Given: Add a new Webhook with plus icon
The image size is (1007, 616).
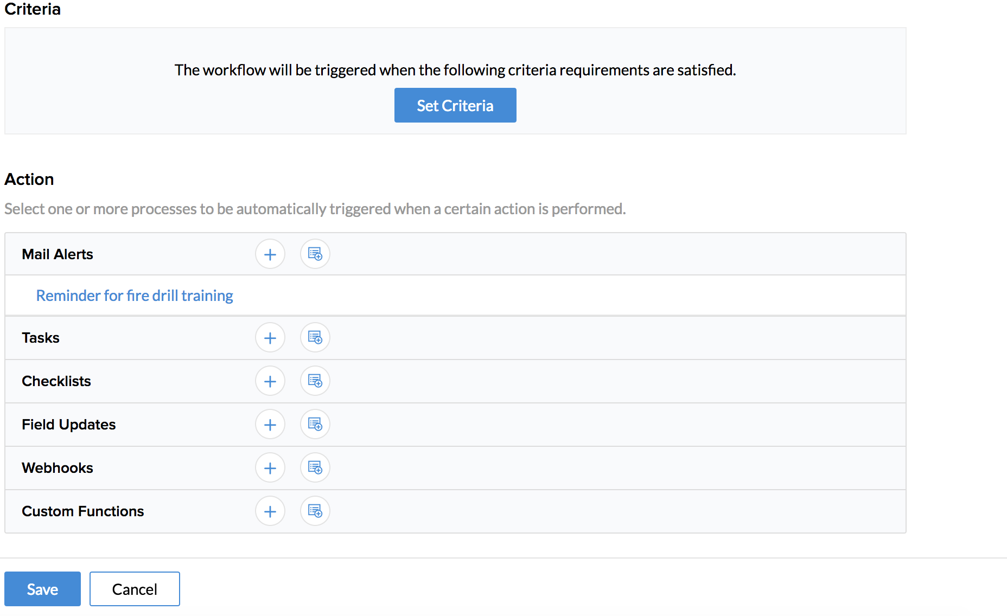Looking at the screenshot, I should click(270, 468).
